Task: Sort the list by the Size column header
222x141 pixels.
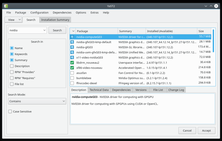Action: [x=204, y=31]
